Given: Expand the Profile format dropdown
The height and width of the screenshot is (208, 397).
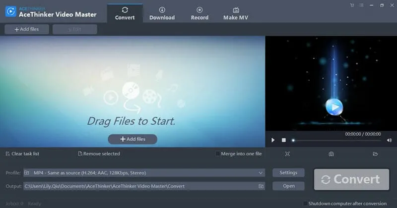Looking at the screenshot, I should click(261, 173).
